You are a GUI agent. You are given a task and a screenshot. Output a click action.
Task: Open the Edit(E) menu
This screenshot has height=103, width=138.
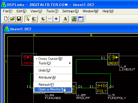click(x=21, y=11)
